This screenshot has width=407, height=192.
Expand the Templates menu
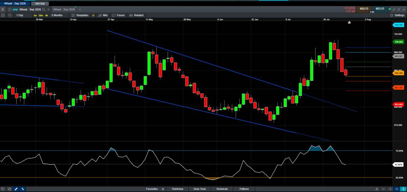pos(79,15)
